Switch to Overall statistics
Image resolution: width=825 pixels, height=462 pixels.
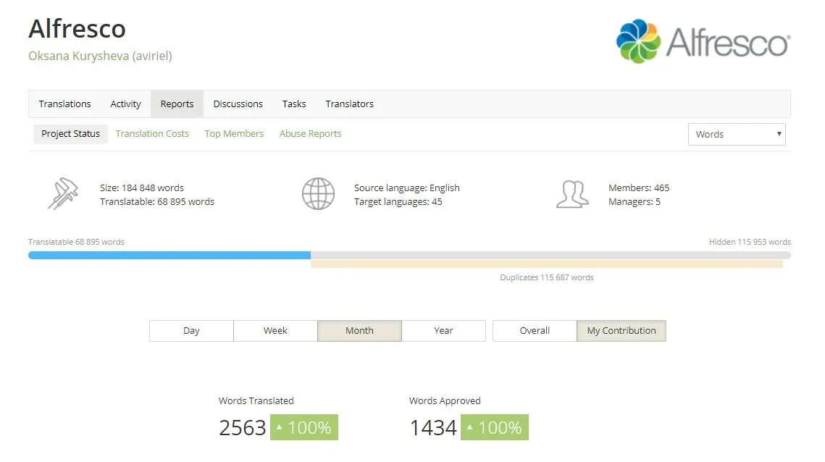coord(535,330)
